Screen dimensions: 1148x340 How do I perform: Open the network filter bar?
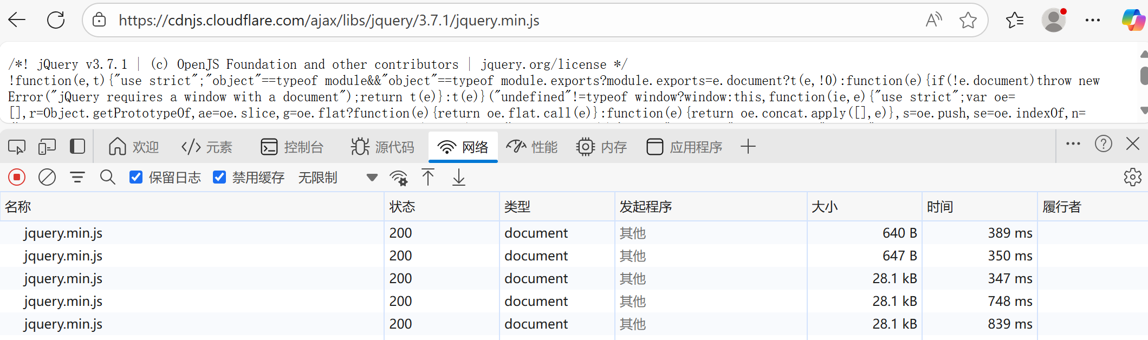77,177
